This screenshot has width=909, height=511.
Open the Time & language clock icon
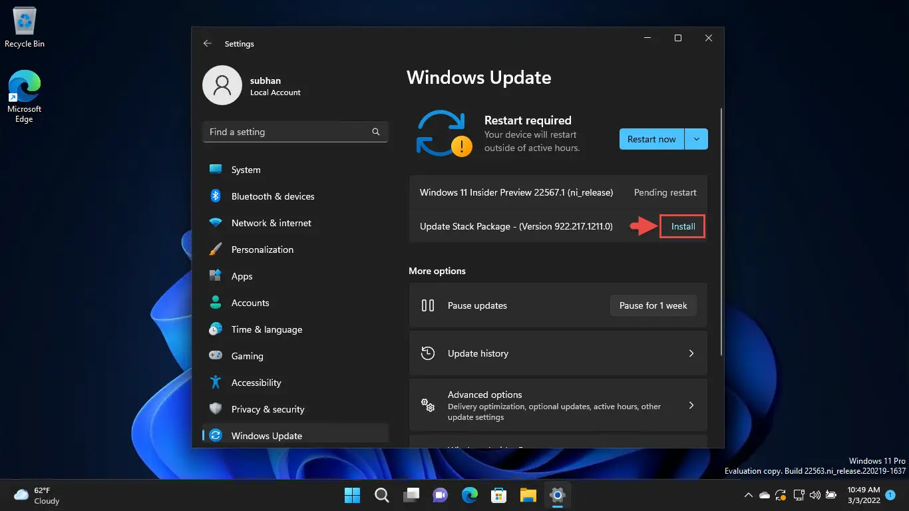216,329
